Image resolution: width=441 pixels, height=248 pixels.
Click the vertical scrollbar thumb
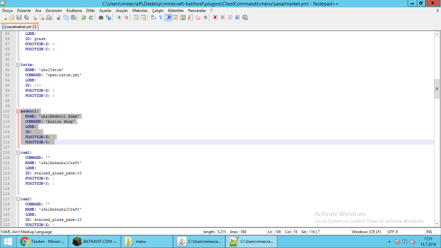[x=437, y=89]
